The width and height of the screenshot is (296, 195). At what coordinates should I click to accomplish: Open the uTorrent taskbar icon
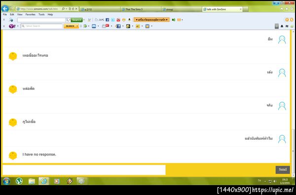pyautogui.click(x=19, y=181)
